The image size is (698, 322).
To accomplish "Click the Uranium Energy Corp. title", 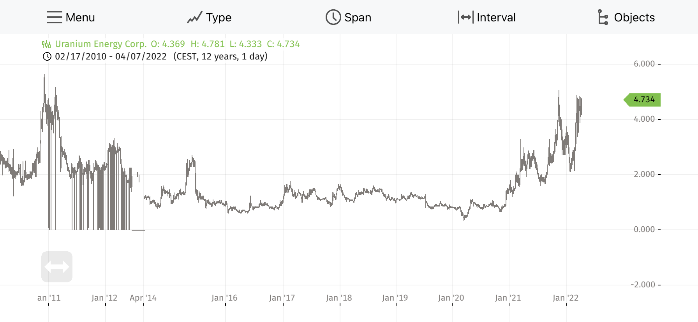I will (x=100, y=44).
